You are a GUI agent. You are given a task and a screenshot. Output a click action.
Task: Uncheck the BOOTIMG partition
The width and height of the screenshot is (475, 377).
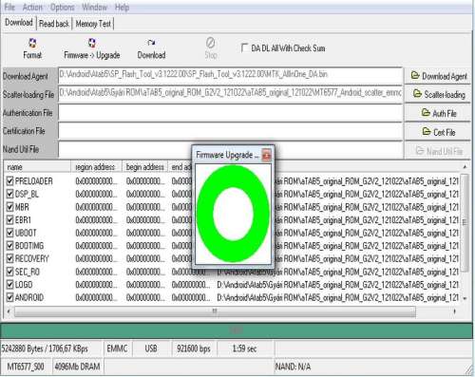[x=9, y=246]
